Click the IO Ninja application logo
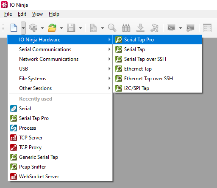 point(4,5)
